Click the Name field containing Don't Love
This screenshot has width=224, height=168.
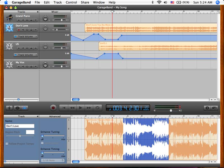[x=20, y=126]
